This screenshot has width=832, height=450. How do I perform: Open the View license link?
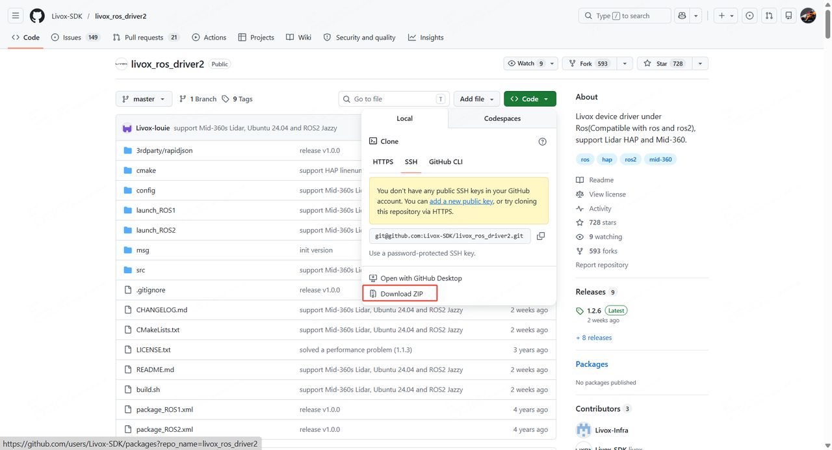click(x=601, y=194)
